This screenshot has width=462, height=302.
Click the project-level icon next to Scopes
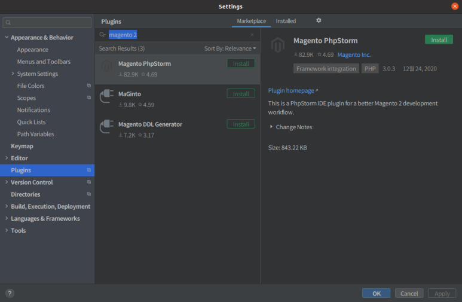89,97
